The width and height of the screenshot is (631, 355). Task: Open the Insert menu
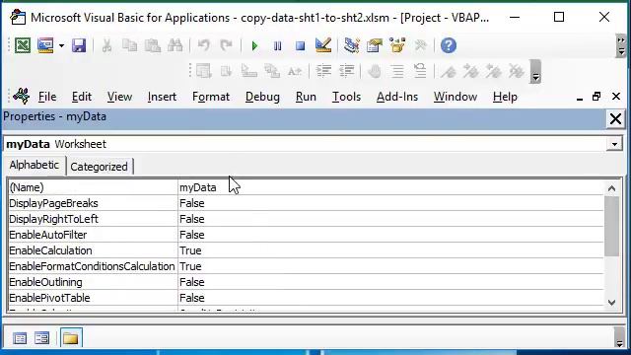point(162,97)
